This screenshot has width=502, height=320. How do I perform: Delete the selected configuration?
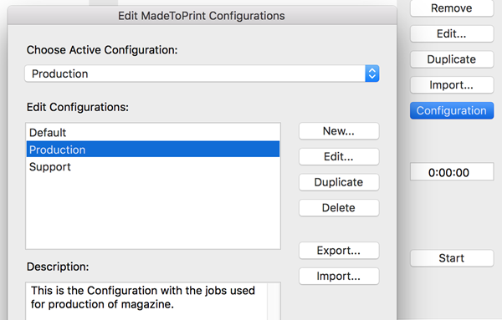click(x=339, y=208)
